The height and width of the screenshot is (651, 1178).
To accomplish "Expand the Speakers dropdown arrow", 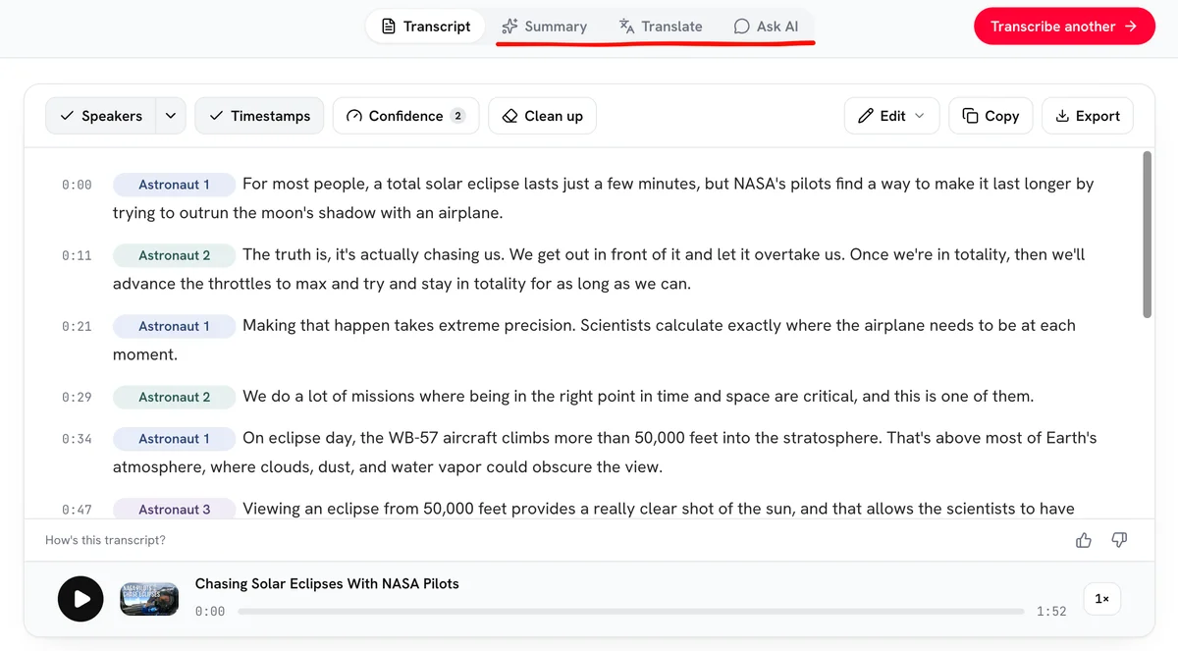I will point(171,116).
